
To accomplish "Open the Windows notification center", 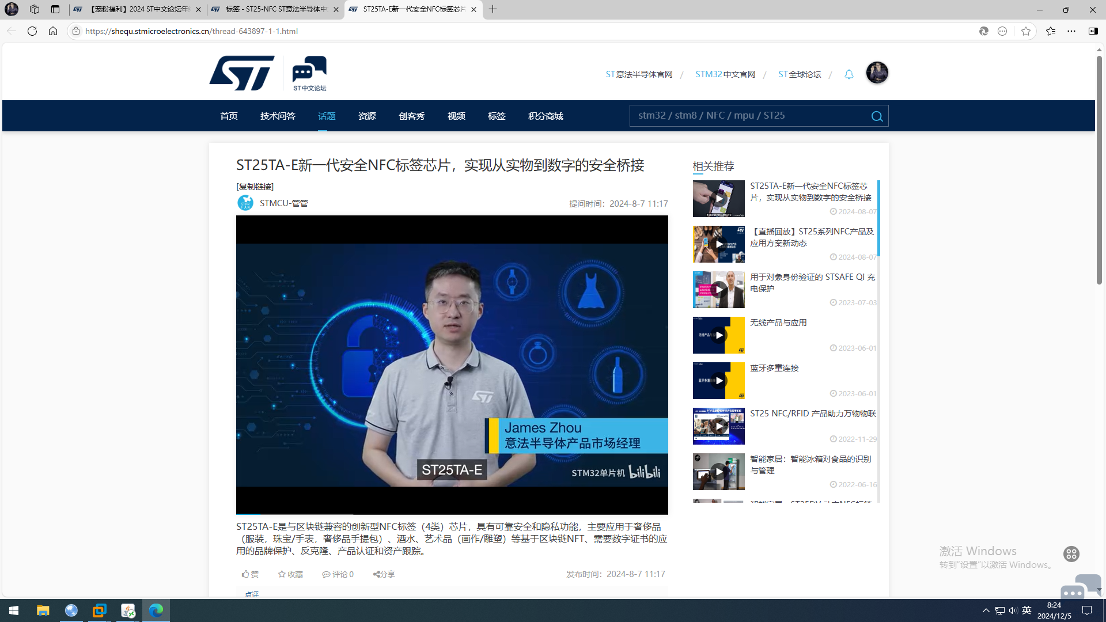I will [x=1087, y=610].
